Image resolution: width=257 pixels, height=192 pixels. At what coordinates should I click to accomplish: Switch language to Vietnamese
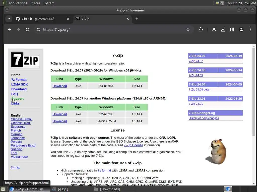coord(19,157)
